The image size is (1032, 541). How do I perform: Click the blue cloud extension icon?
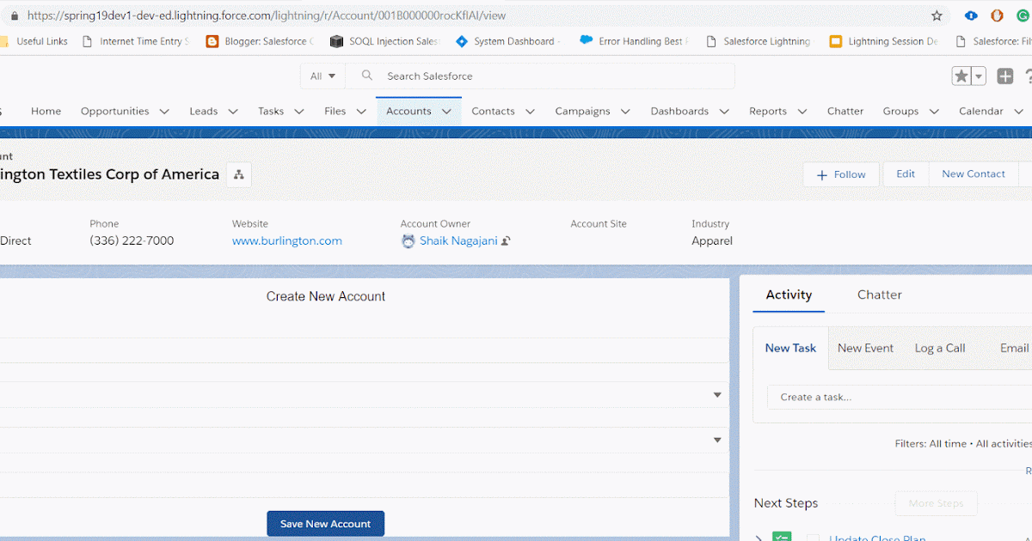[971, 15]
